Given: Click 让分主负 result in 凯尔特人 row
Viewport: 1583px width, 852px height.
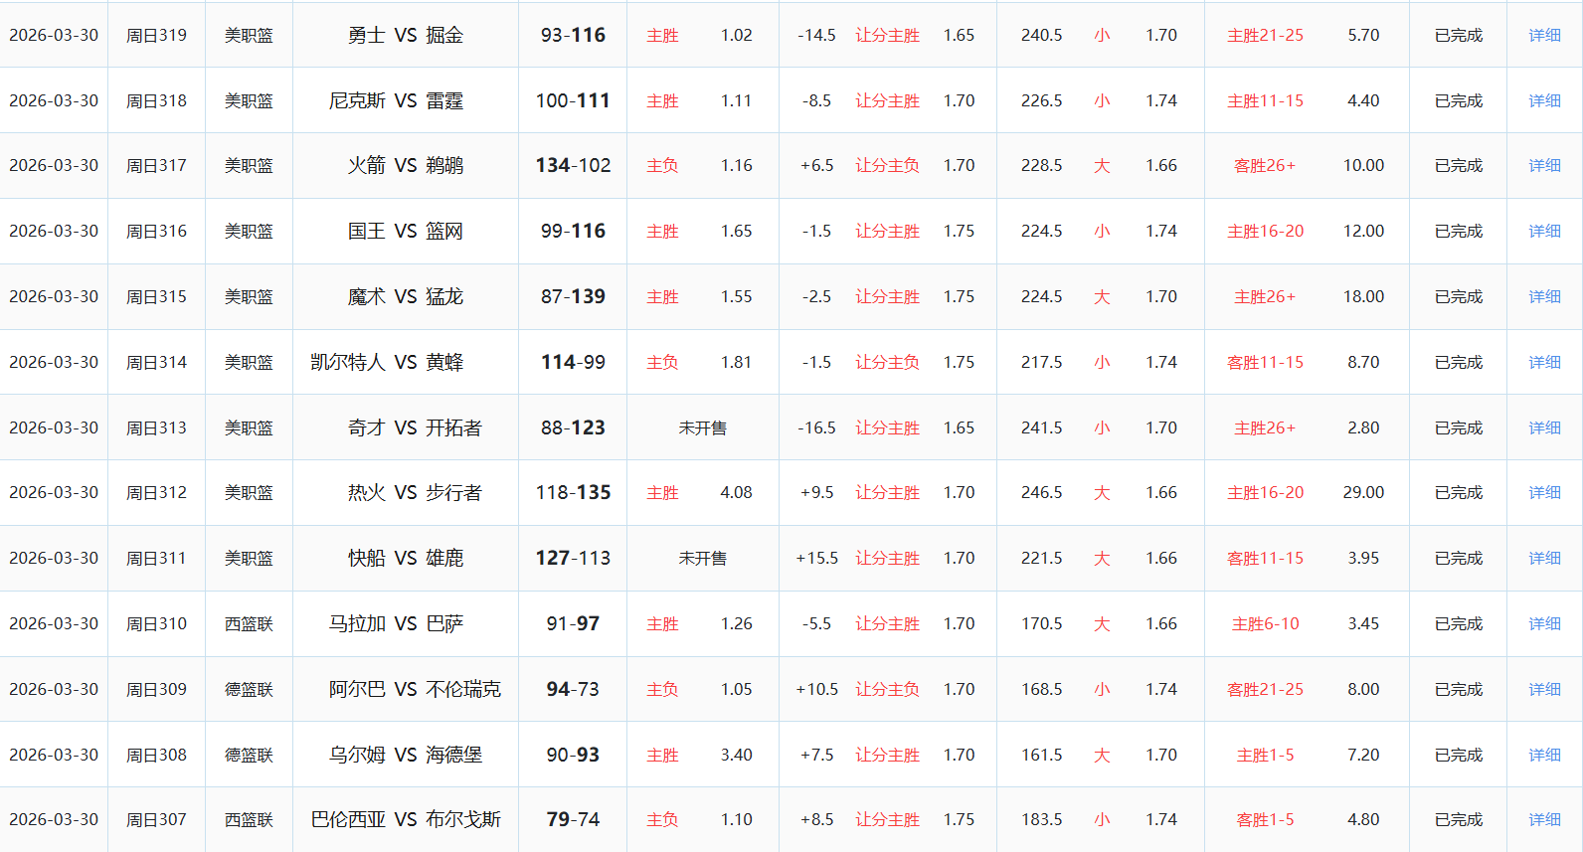Looking at the screenshot, I should point(887,362).
